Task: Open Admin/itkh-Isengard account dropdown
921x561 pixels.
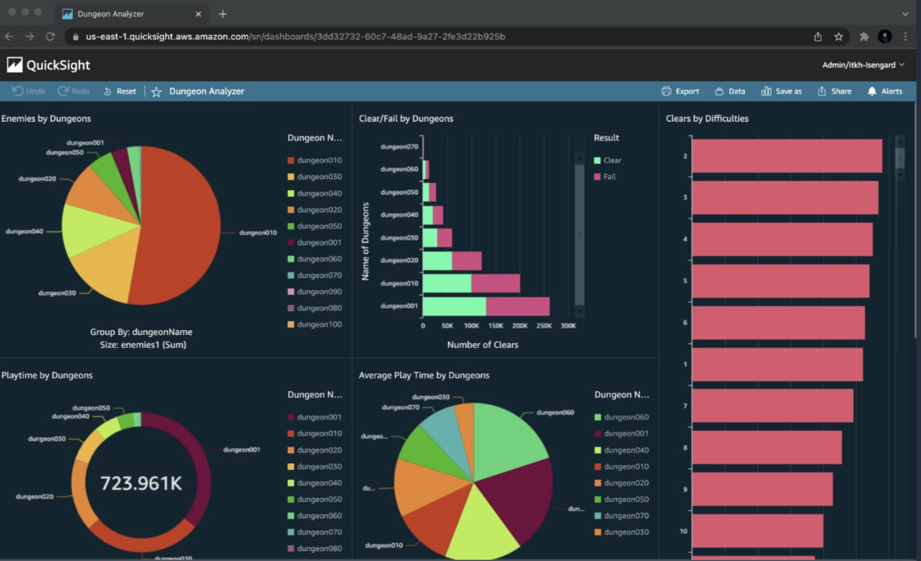Action: [863, 65]
